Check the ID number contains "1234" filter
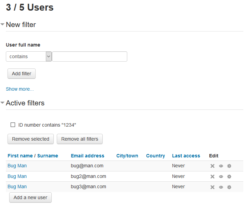Viewport: 246px width, 206px height. (13, 125)
